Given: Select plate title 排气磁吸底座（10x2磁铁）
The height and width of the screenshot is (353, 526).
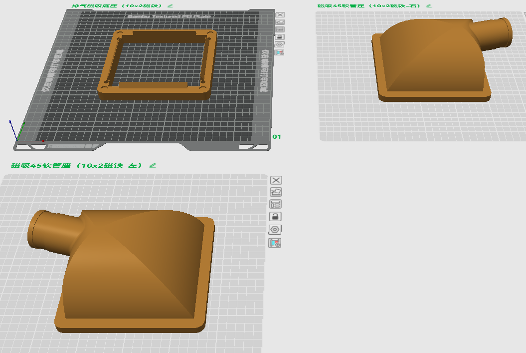Looking at the screenshot, I should (117, 5).
